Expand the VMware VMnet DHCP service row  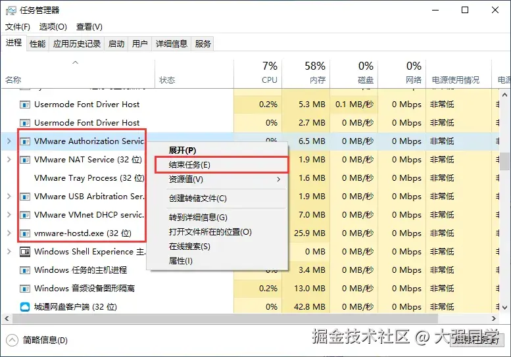tap(9, 214)
